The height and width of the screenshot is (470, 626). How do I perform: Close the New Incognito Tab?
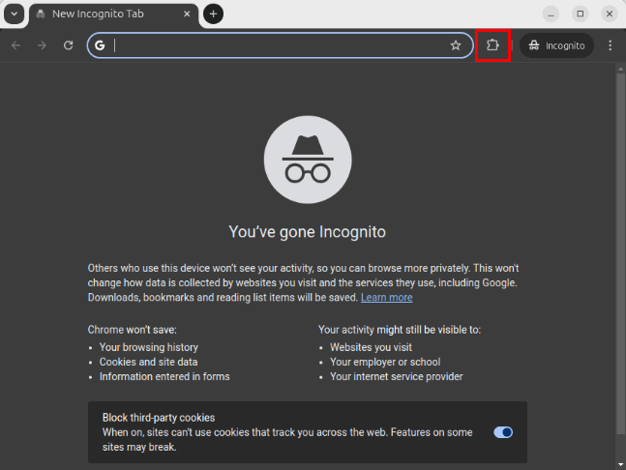(186, 14)
